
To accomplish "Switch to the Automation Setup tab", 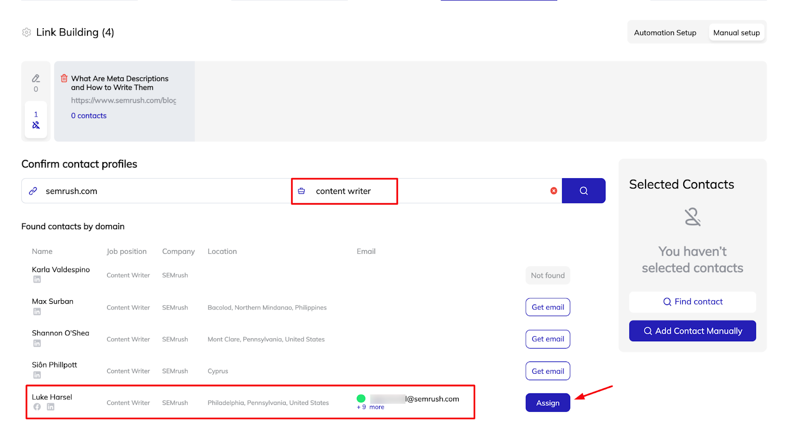I will click(665, 33).
